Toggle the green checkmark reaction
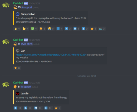Image resolution: width=137 pixels, height=112 pixels. pos(34,29)
